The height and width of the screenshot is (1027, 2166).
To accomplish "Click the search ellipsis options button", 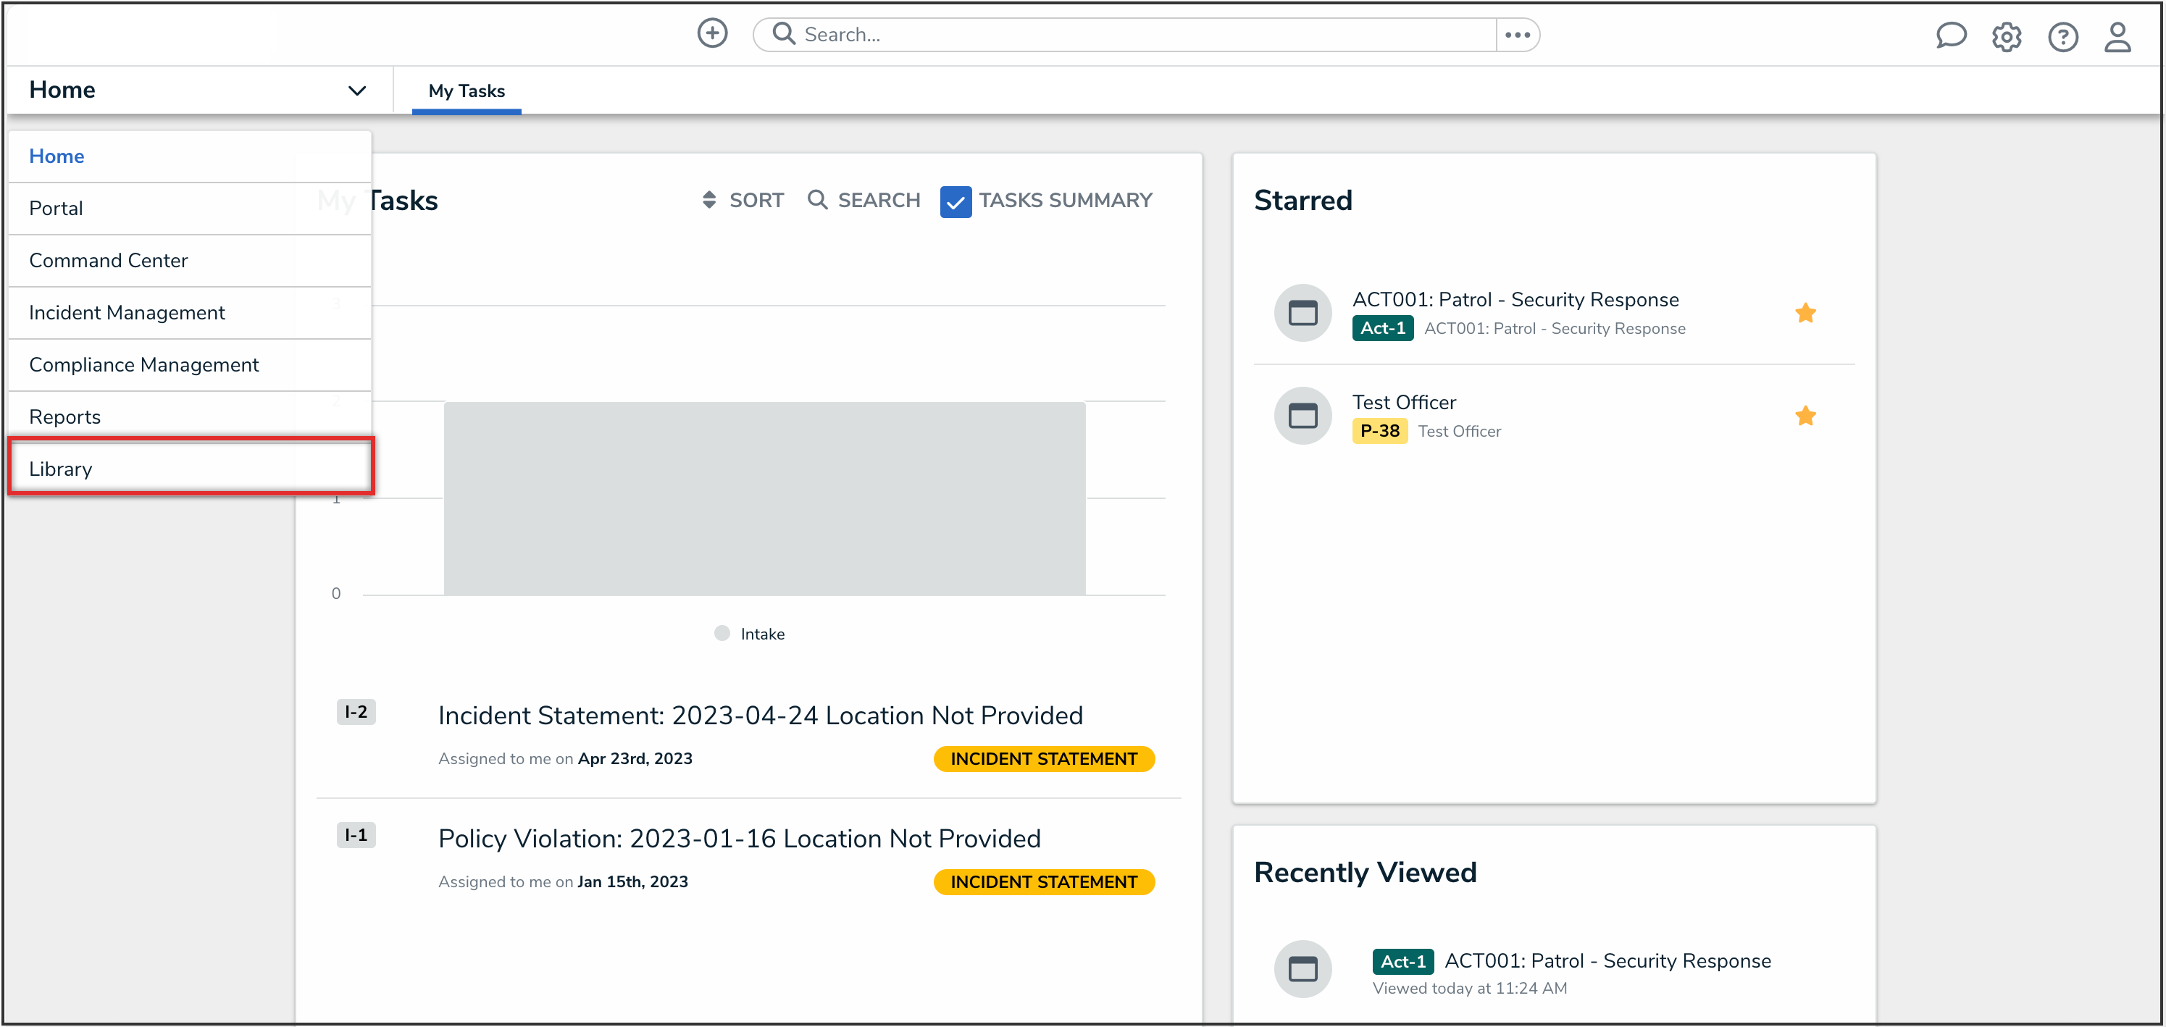I will [x=1517, y=35].
